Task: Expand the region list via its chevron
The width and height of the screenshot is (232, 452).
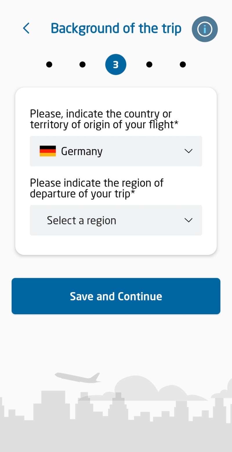Action: click(x=188, y=220)
